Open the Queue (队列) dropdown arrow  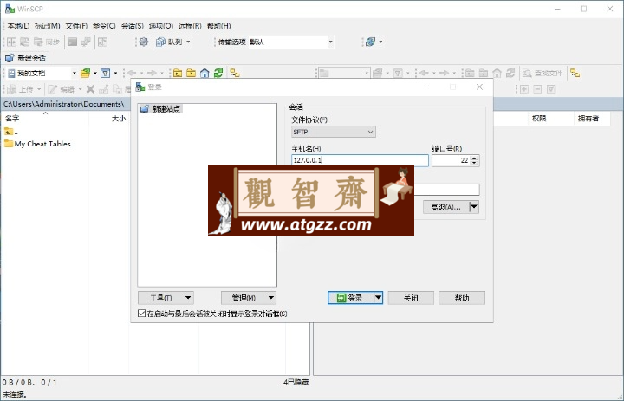tap(188, 42)
